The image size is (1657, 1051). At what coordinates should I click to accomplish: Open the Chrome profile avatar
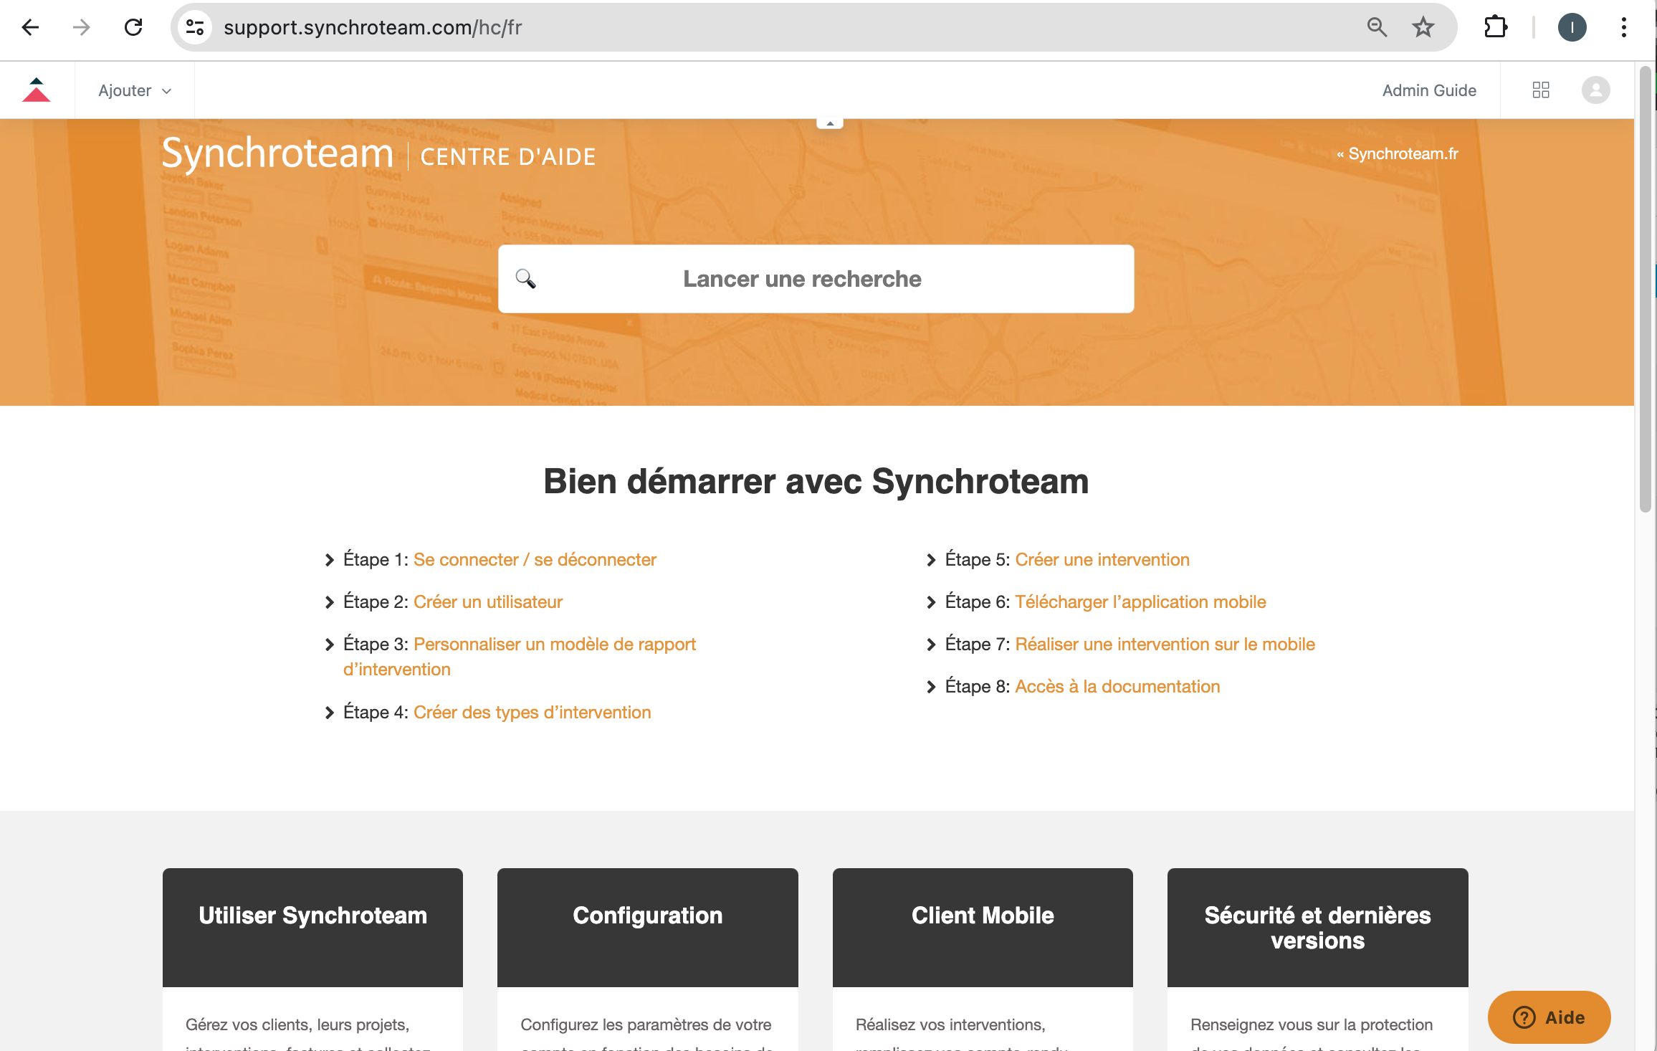tap(1572, 28)
